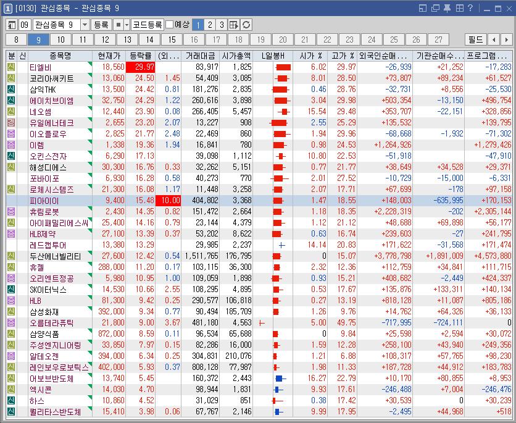This screenshot has height=423, width=516.
Task: Click the daily candle icon for 티엘비
Action: [x=283, y=67]
